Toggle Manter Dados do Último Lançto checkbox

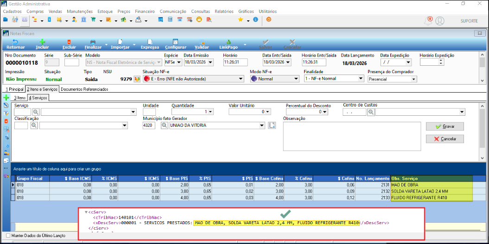point(8,236)
